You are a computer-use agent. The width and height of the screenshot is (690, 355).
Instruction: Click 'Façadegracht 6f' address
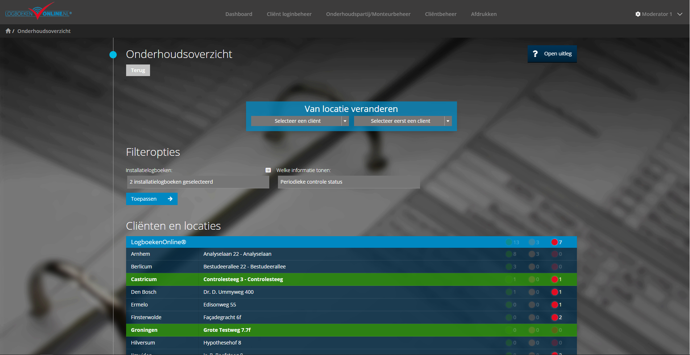222,317
